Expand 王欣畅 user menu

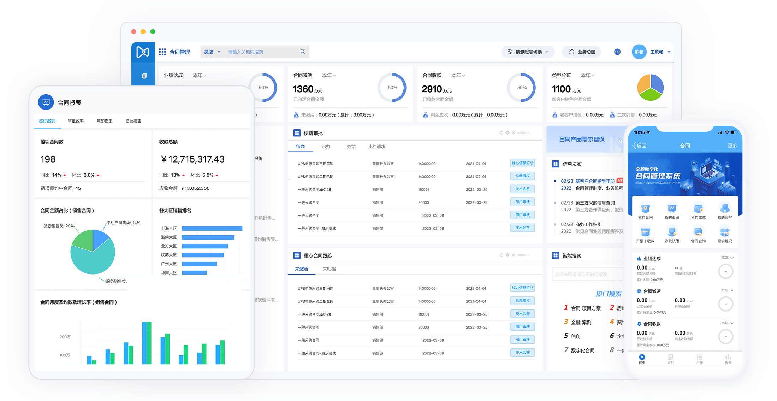pos(660,52)
